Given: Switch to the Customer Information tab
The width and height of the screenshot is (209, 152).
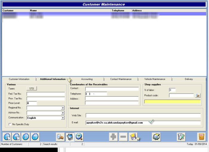Looking at the screenshot, I should click(x=19, y=79).
